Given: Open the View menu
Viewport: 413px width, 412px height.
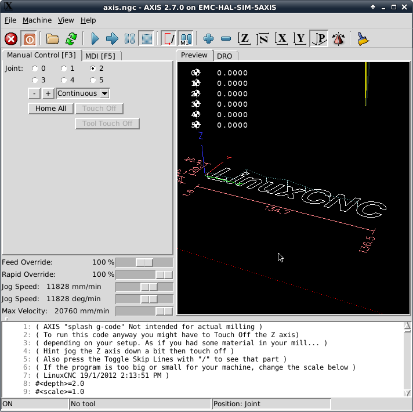Looking at the screenshot, I should (x=66, y=20).
